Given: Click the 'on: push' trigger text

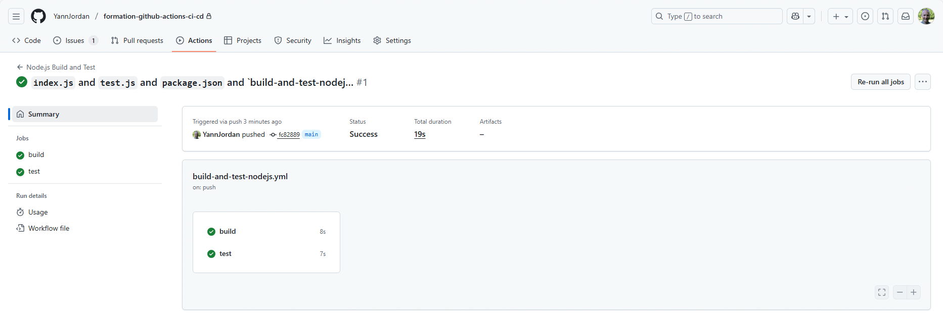Looking at the screenshot, I should tap(204, 187).
